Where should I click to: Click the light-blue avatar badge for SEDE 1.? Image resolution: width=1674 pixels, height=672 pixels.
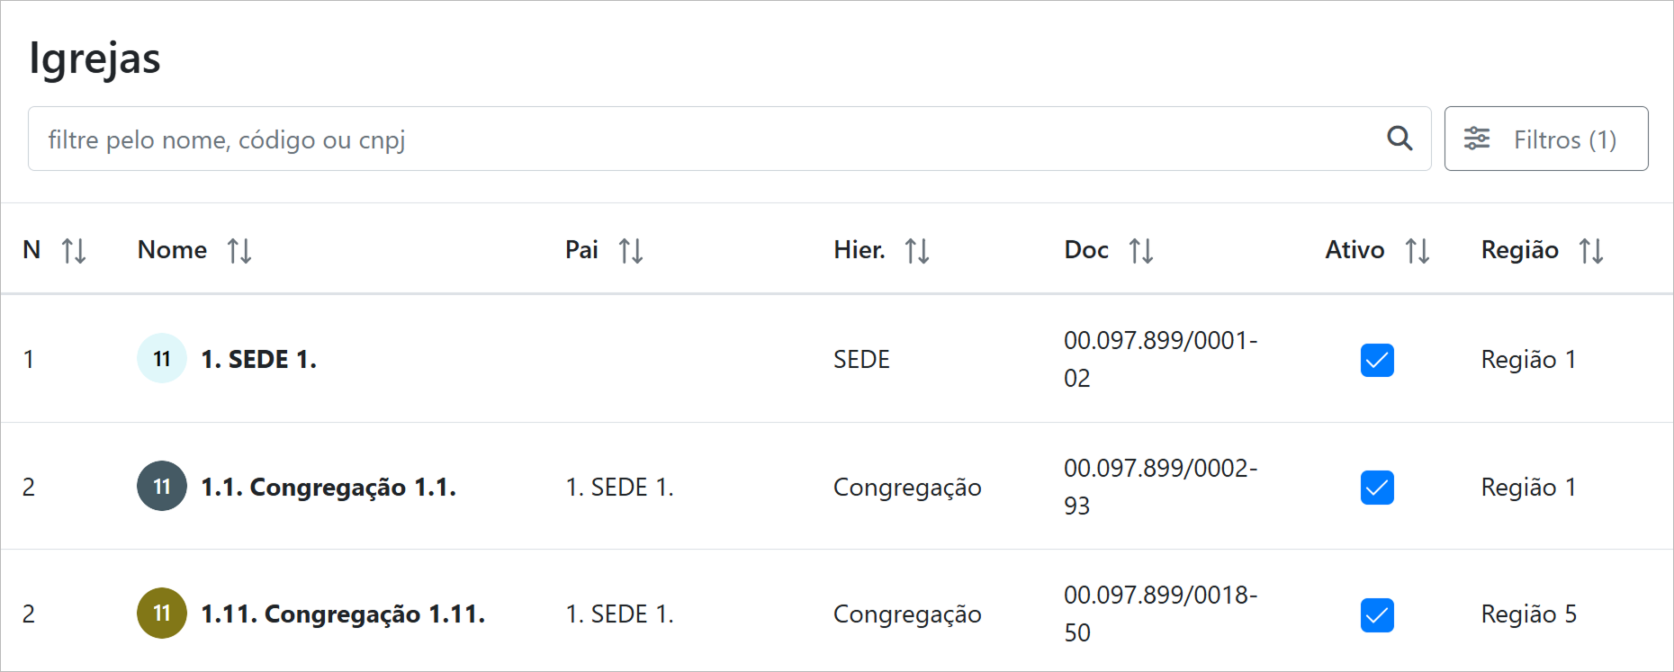tap(162, 358)
